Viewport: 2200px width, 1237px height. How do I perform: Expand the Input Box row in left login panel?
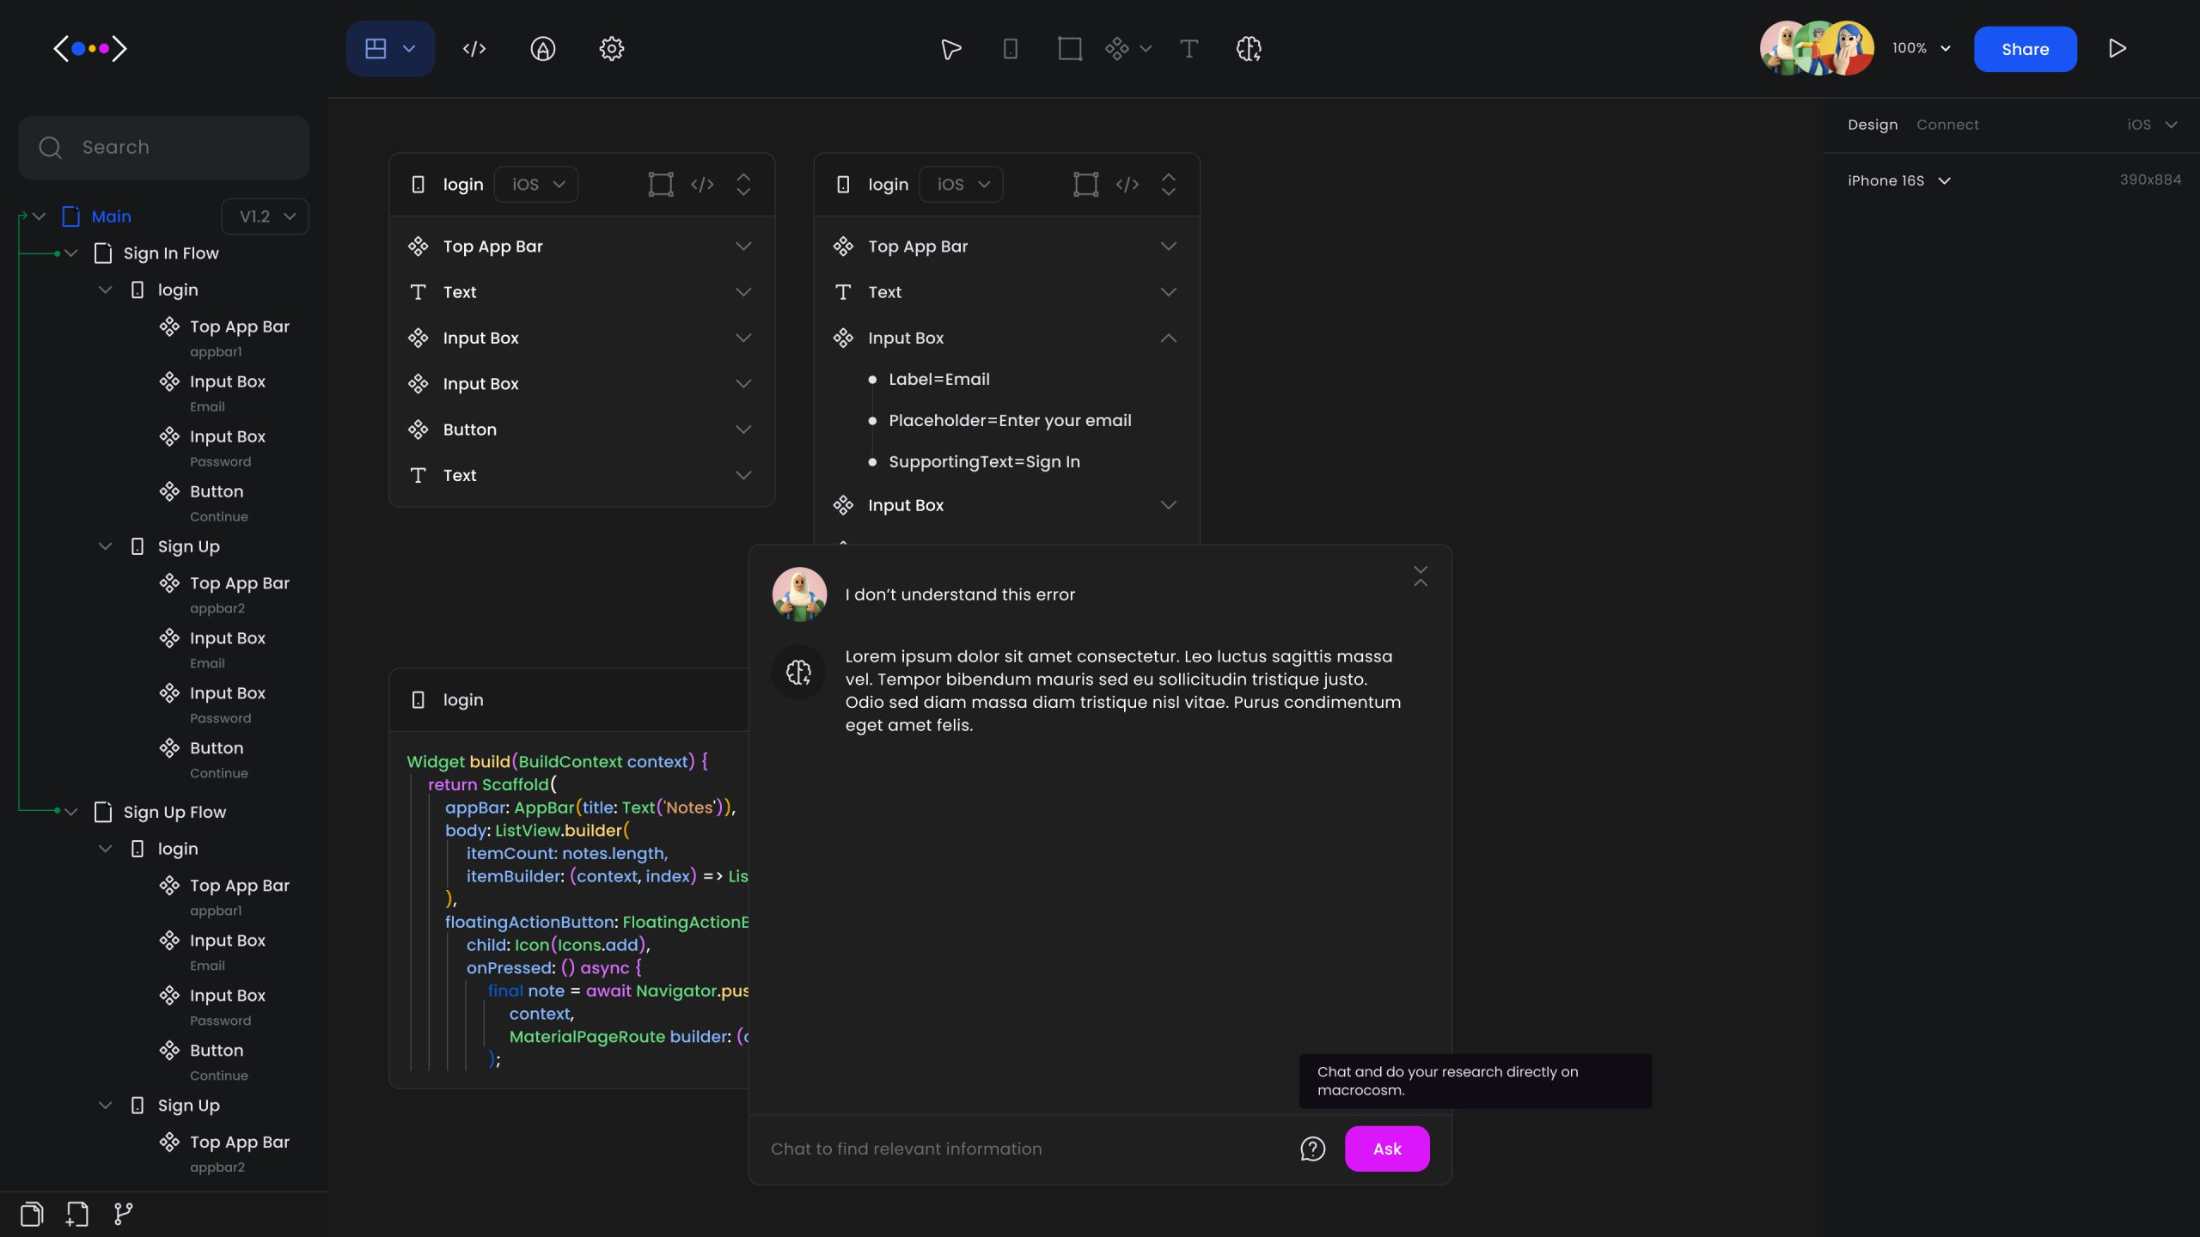pos(743,338)
